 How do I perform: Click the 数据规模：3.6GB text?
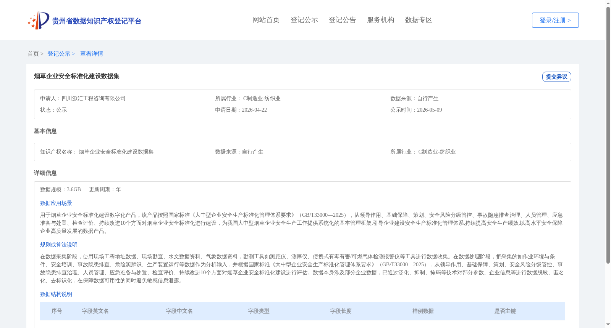[60, 189]
